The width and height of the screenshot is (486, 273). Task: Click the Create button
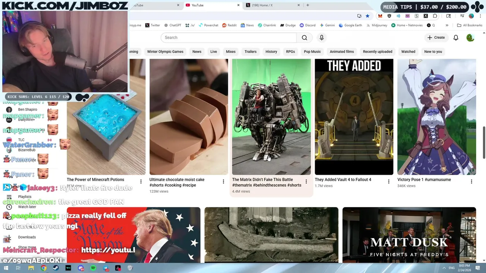click(x=436, y=38)
